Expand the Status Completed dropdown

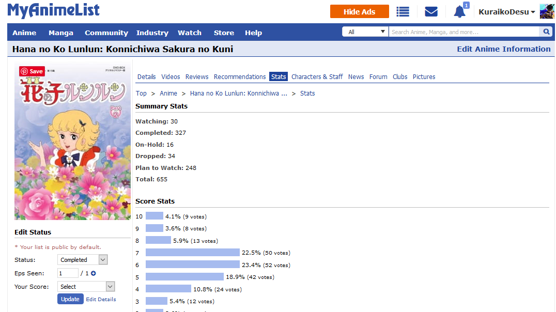pyautogui.click(x=82, y=260)
